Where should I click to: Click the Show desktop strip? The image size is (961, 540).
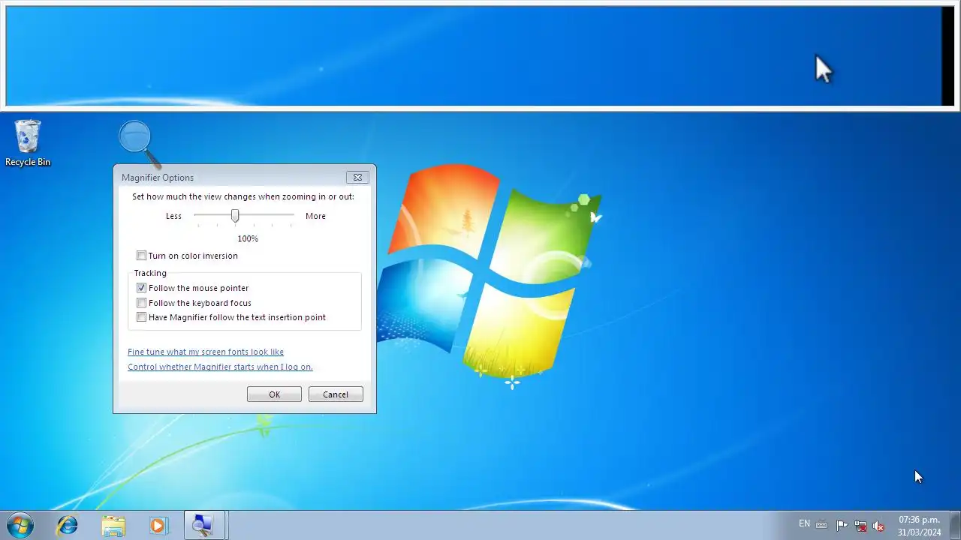[x=955, y=525]
